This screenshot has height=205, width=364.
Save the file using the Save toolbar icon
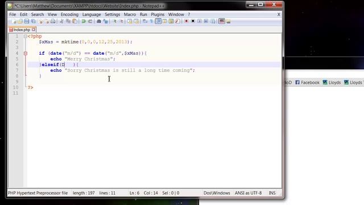(27, 22)
